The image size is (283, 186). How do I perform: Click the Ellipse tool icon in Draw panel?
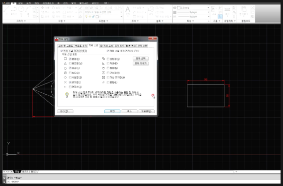(34, 12)
